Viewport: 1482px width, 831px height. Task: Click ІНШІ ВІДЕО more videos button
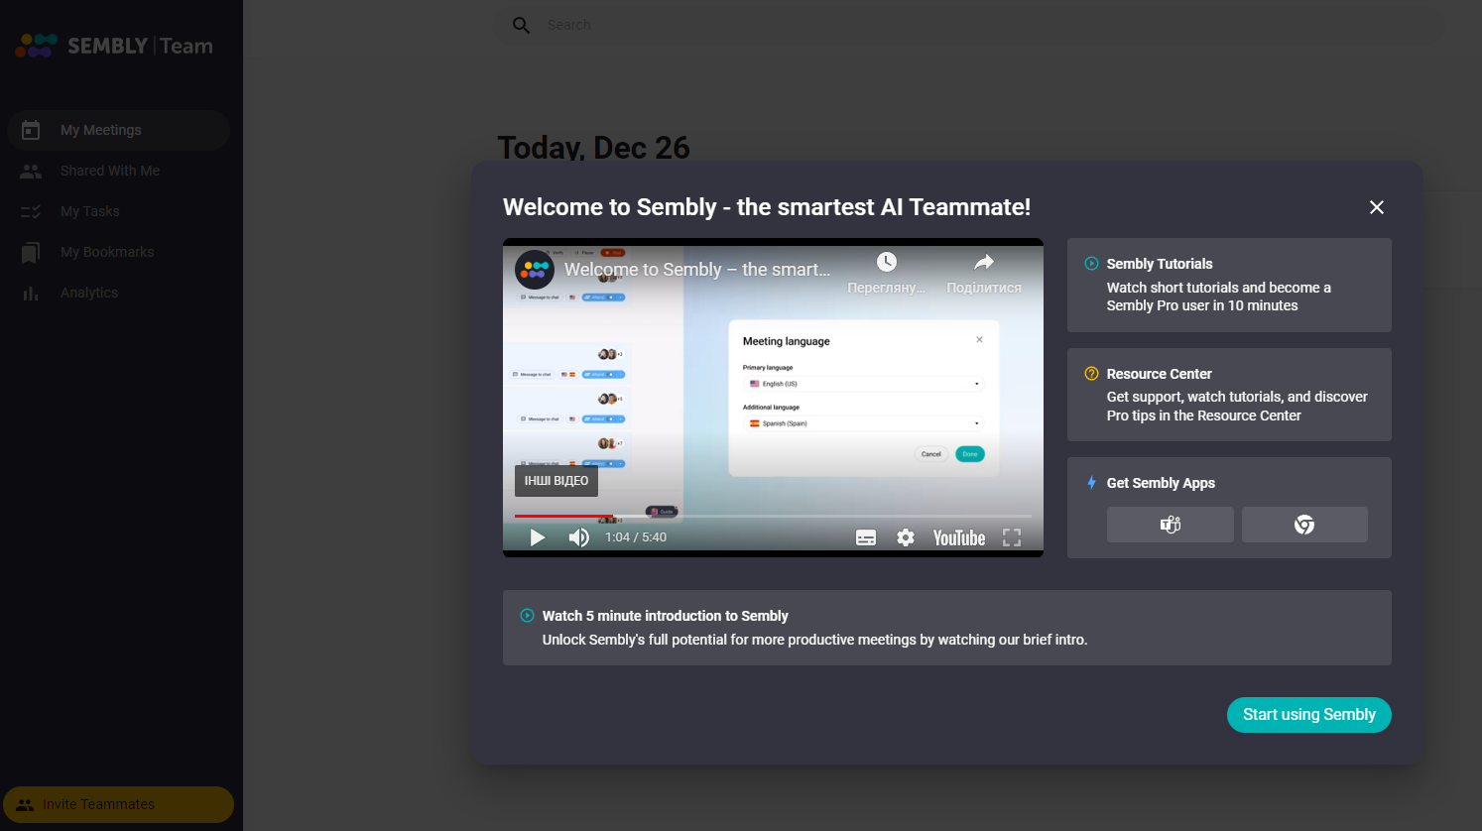click(556, 481)
